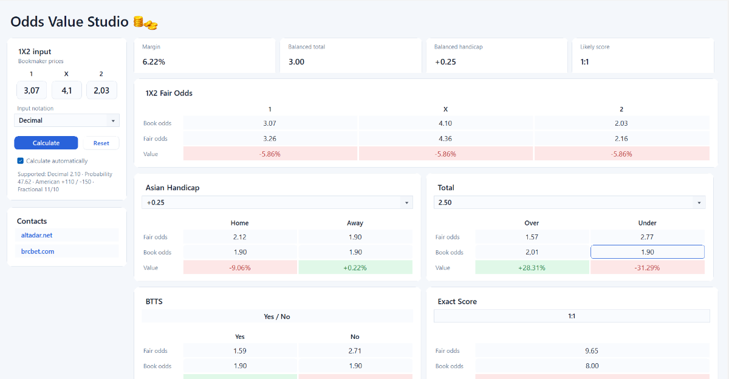Screen dimensions: 729x379
Task: Click the Total line dropdown arrow
Action: pyautogui.click(x=699, y=203)
